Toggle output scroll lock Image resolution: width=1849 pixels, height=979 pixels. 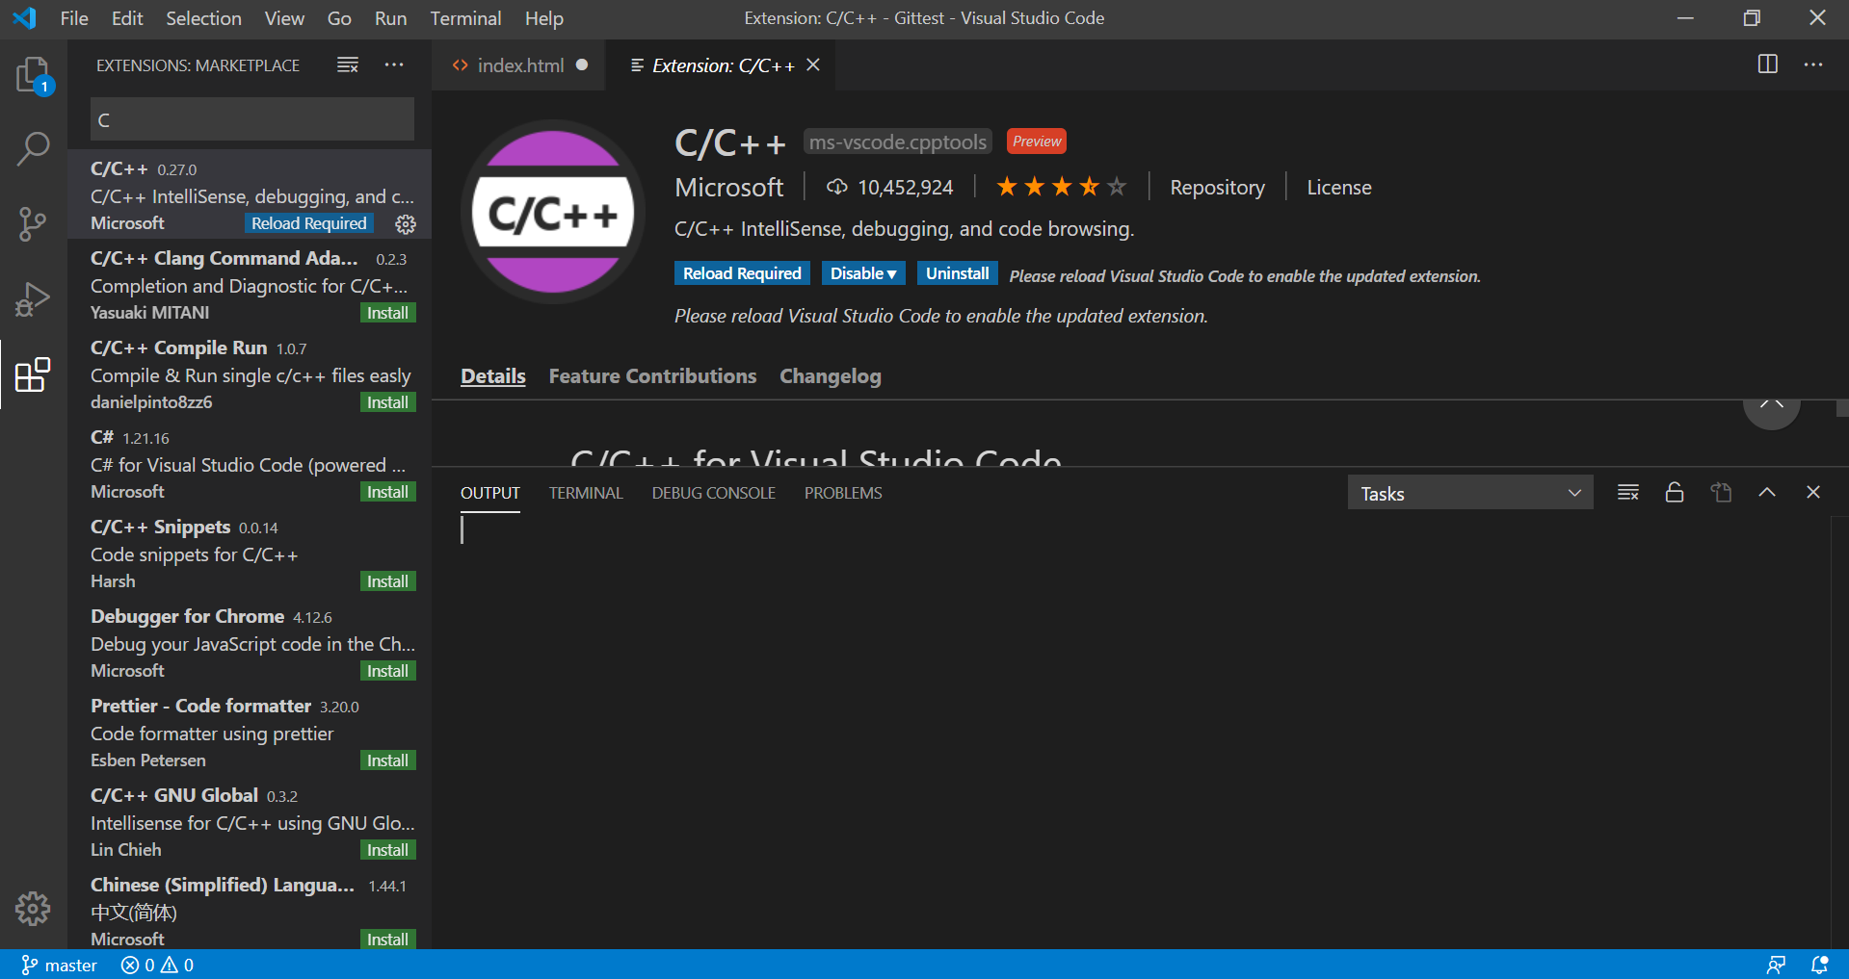click(1675, 493)
